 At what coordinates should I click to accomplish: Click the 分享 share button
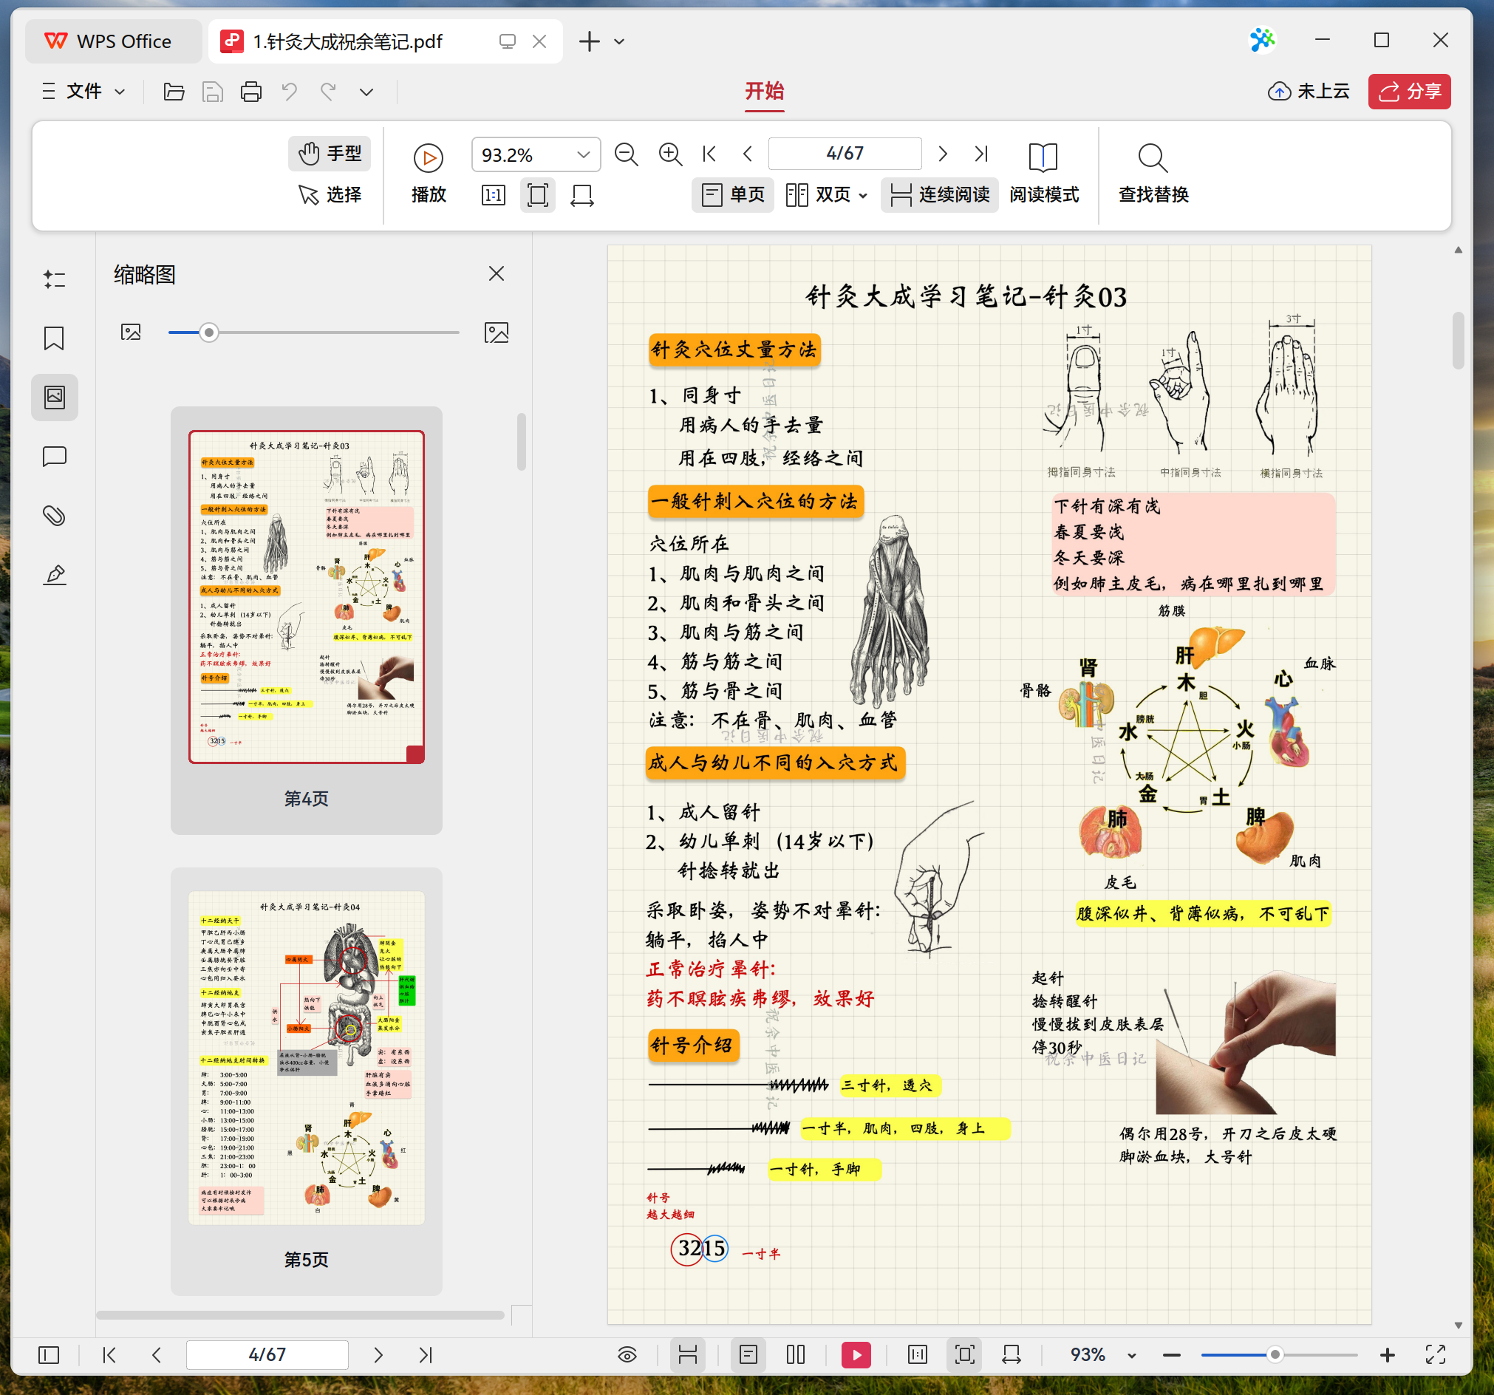tap(1409, 92)
